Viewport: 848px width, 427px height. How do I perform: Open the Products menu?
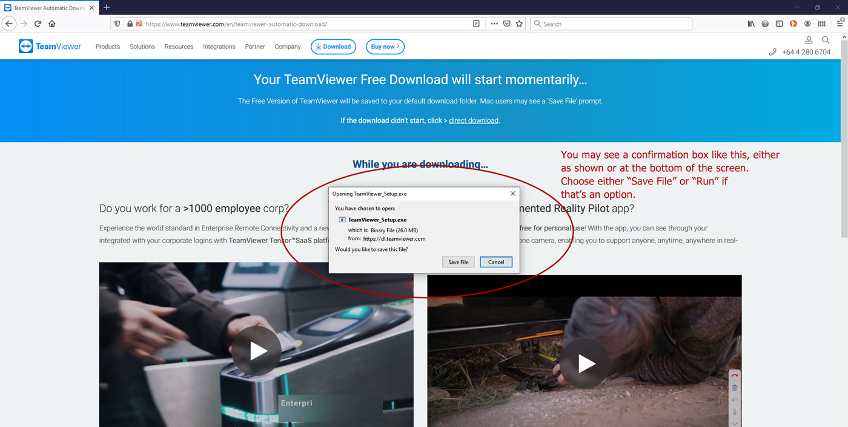tap(108, 47)
